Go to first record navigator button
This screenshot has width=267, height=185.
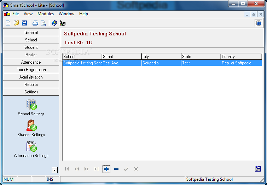[67, 169]
